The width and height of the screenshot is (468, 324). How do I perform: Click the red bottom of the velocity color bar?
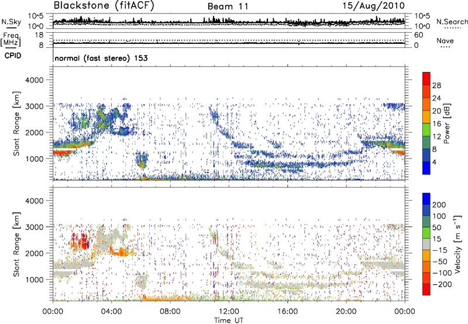click(426, 289)
